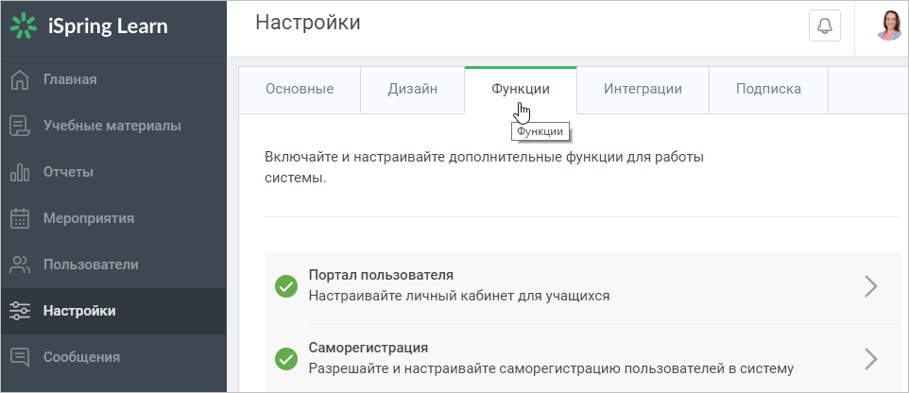Switch to the Основные tab
The image size is (909, 393).
coord(300,90)
